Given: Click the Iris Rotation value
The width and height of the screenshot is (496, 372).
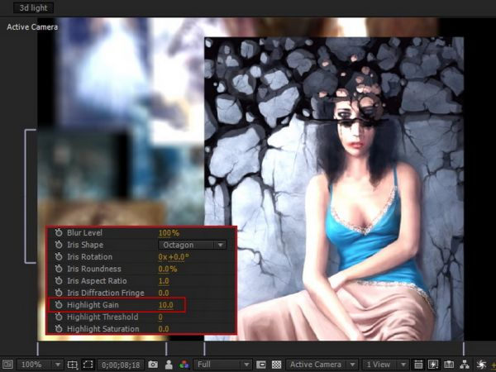Looking at the screenshot, I should pyautogui.click(x=174, y=257).
